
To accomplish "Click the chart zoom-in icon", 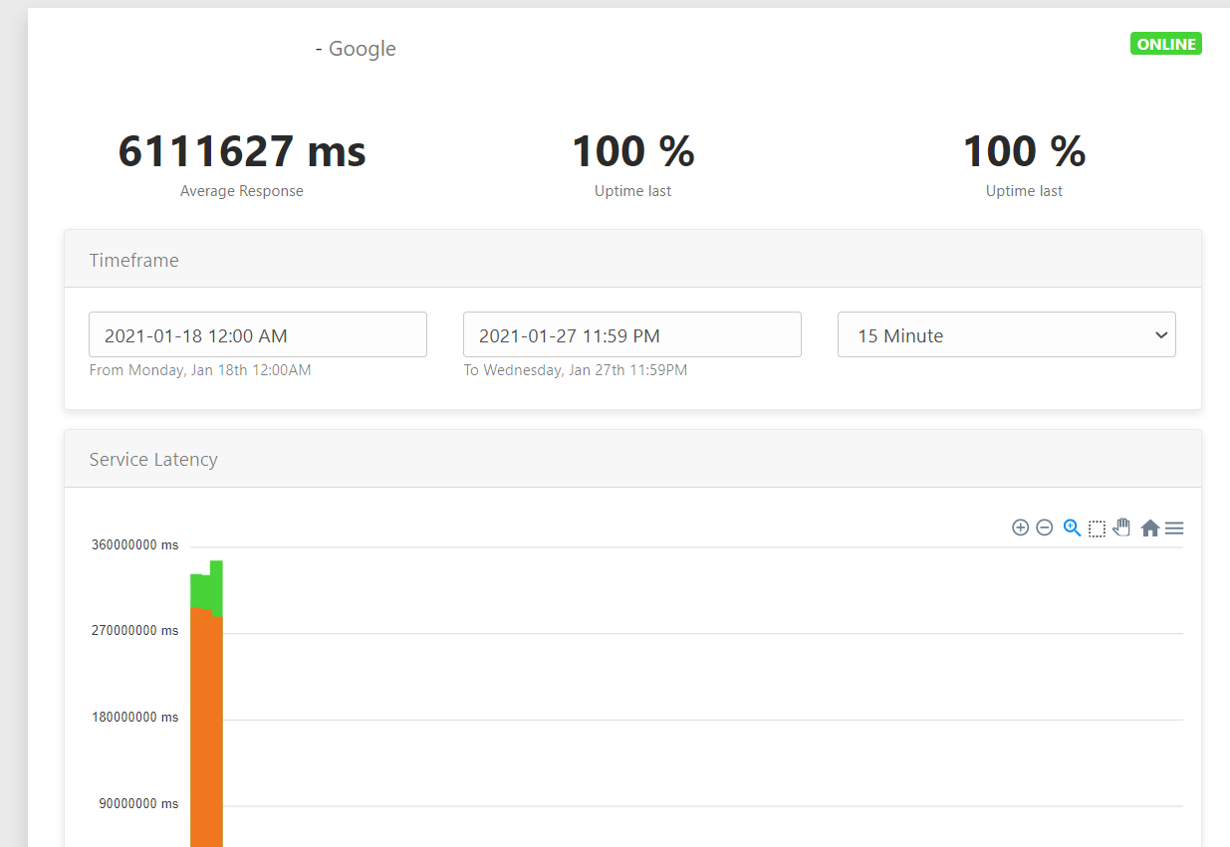I will click(x=1020, y=528).
